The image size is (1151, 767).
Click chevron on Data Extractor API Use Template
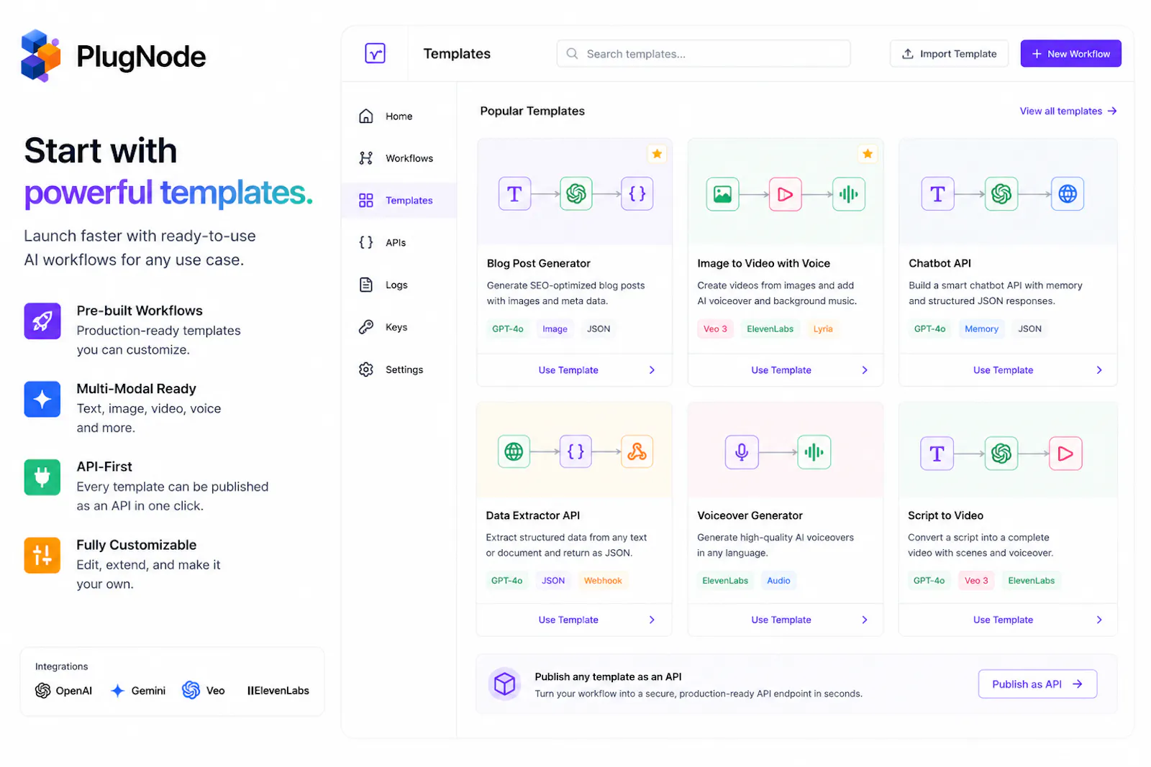click(x=652, y=620)
